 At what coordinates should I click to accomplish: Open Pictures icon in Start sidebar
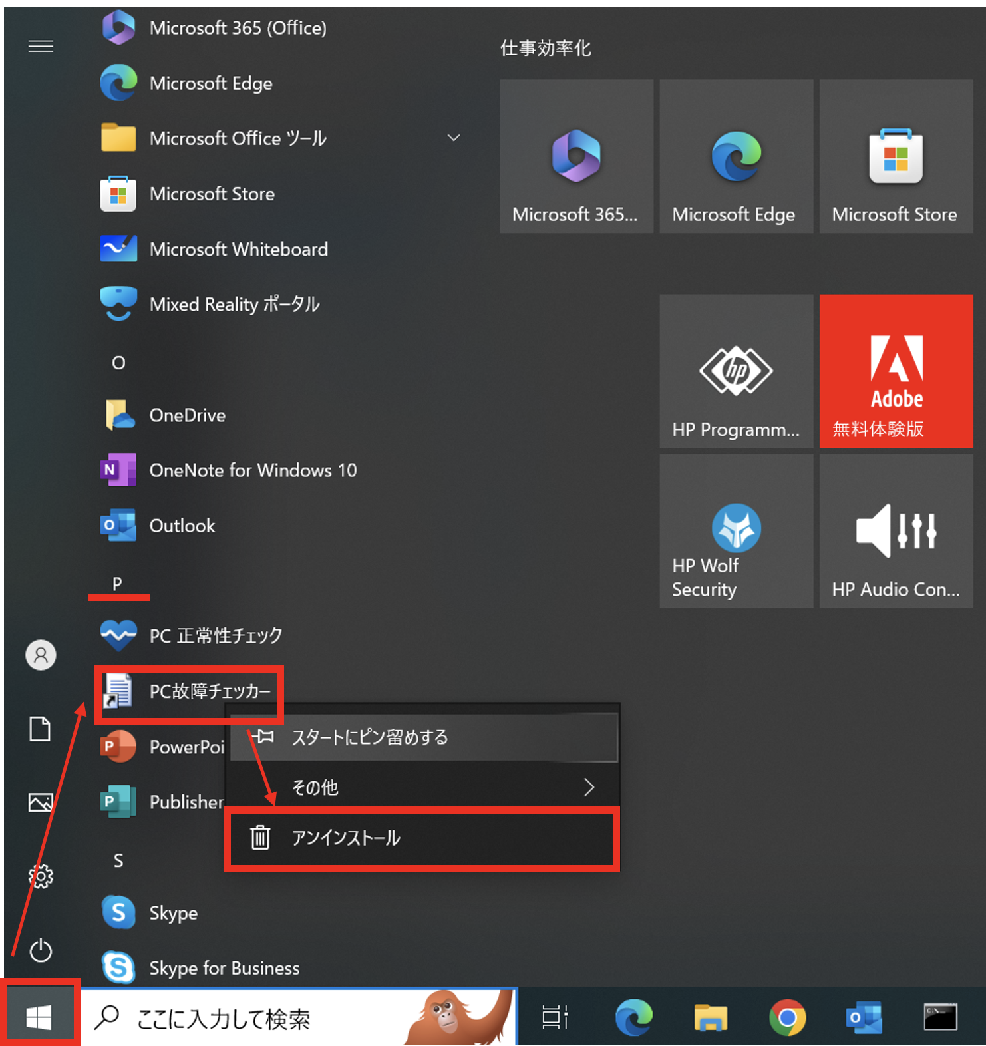(40, 802)
